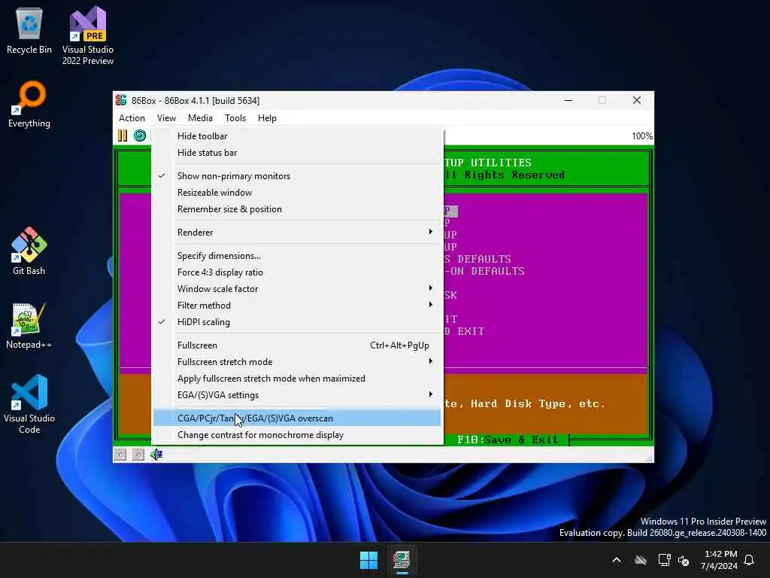Image resolution: width=770 pixels, height=578 pixels.
Task: Click the first floppy drive status bar icon
Action: pos(120,455)
